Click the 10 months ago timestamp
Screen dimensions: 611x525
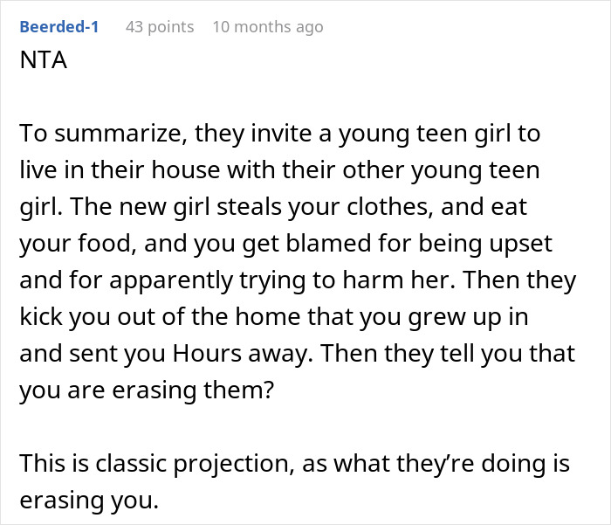(267, 27)
